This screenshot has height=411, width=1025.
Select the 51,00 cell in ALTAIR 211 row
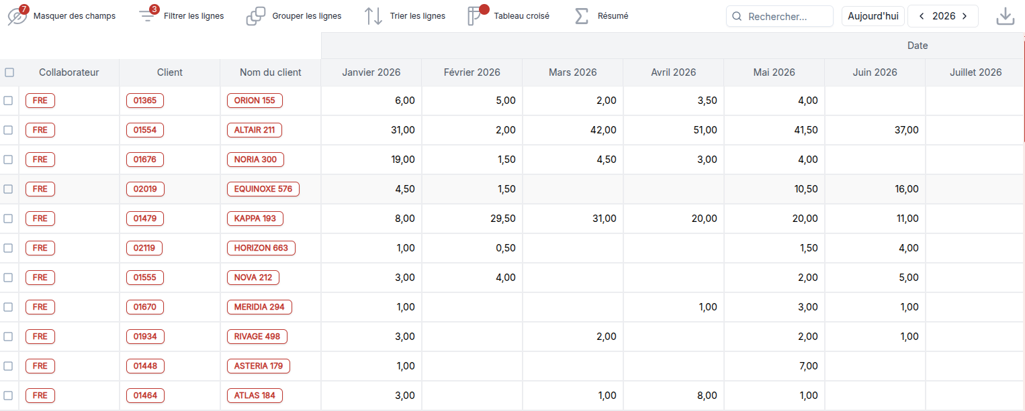[x=674, y=130]
